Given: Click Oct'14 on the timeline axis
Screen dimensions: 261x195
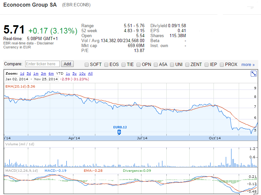Looking at the screenshot, I should pos(215,138).
